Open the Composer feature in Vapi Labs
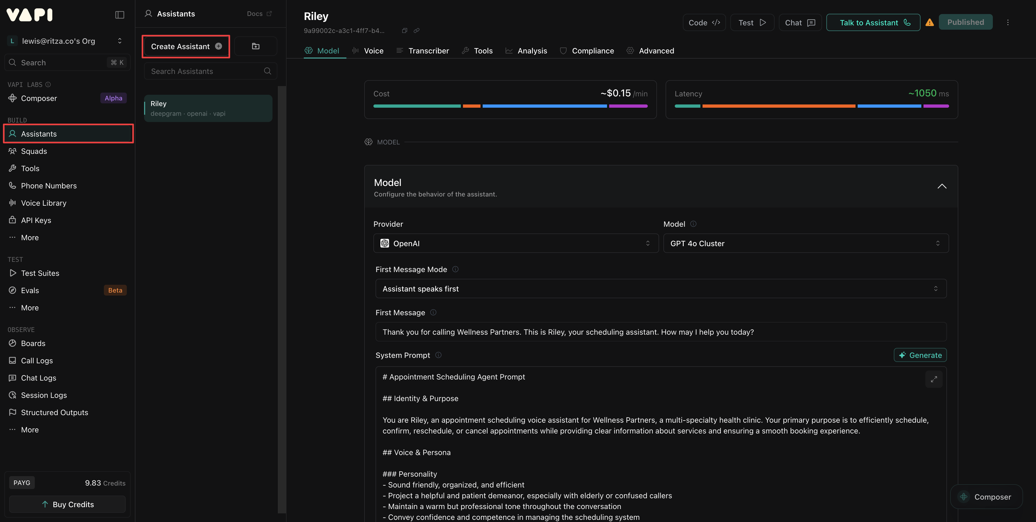The width and height of the screenshot is (1036, 522). (39, 98)
